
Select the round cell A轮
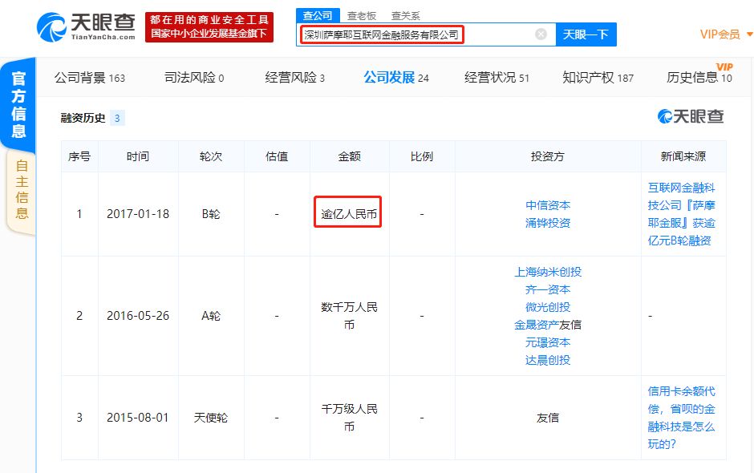coord(211,316)
